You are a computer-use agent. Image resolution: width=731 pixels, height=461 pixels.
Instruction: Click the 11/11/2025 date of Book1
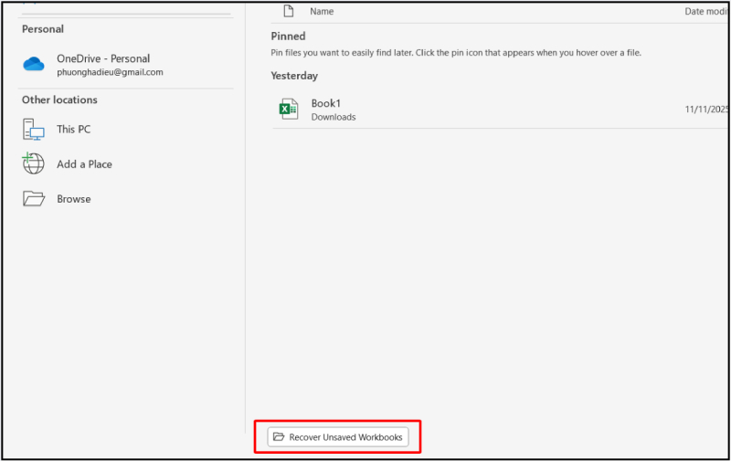pos(705,110)
